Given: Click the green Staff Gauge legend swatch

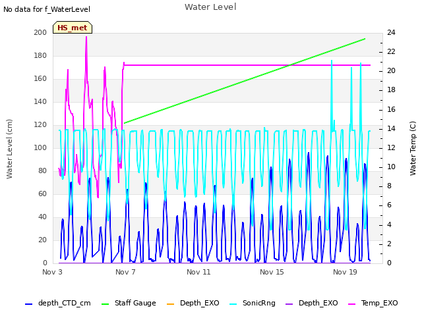Looking at the screenshot, I should [105, 304].
